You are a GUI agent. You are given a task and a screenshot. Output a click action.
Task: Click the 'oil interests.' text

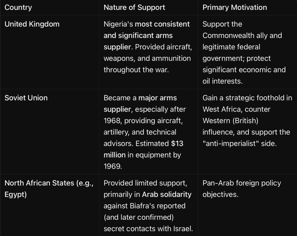pyautogui.click(x=222, y=81)
